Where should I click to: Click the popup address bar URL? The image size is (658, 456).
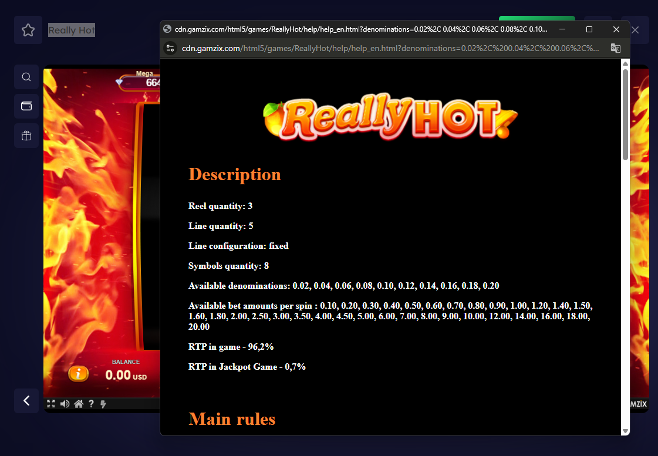pos(390,48)
